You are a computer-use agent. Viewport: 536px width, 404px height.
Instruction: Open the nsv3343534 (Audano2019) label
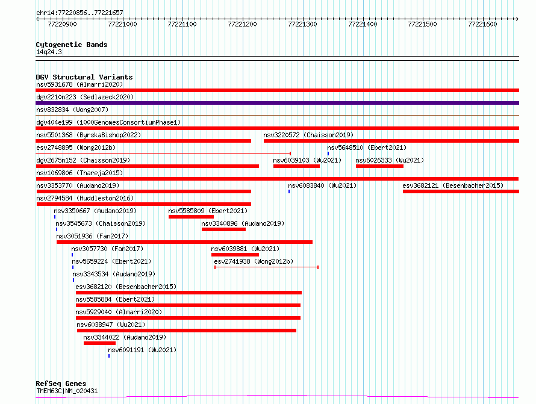tap(114, 274)
